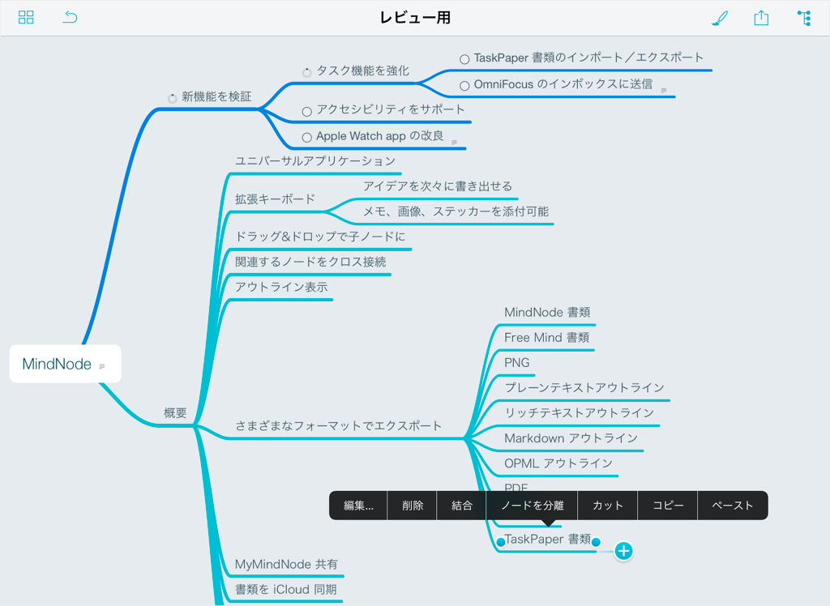This screenshot has width=830, height=606.
Task: Select the MindNode root node
Action: (65, 364)
